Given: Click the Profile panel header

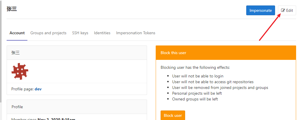Looking at the screenshot, I should click(x=77, y=107).
